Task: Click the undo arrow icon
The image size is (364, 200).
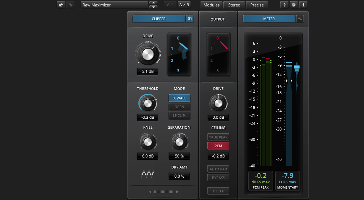Action: tap(61, 5)
